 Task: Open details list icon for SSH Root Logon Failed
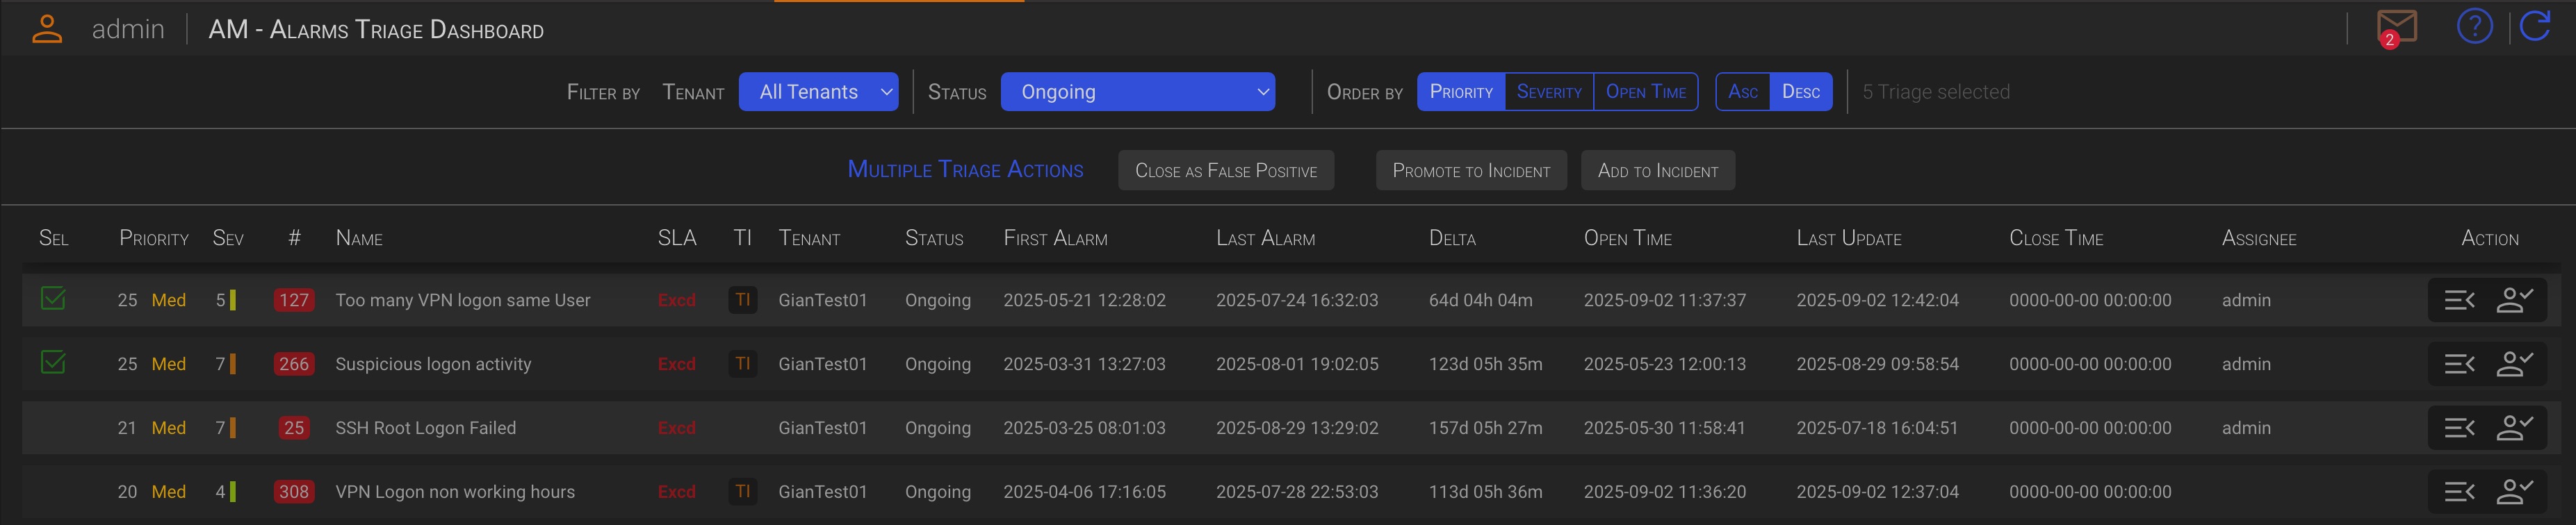click(2459, 428)
